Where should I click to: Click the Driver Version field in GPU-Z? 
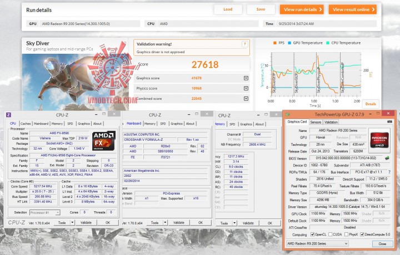pos(350,207)
